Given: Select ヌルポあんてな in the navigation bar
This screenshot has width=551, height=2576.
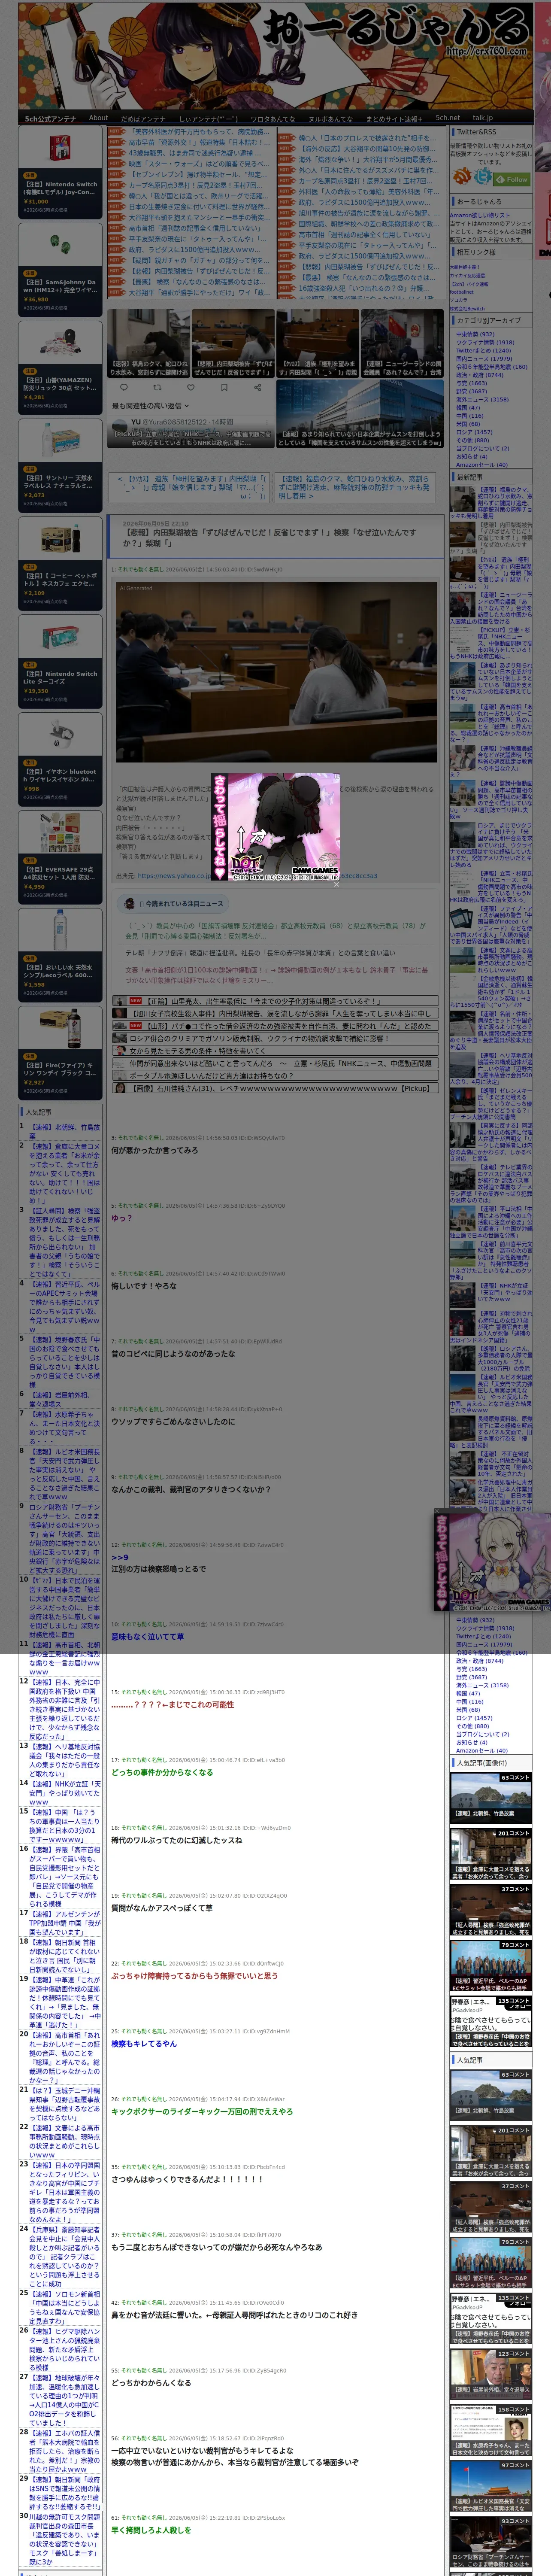Looking at the screenshot, I should (x=331, y=118).
